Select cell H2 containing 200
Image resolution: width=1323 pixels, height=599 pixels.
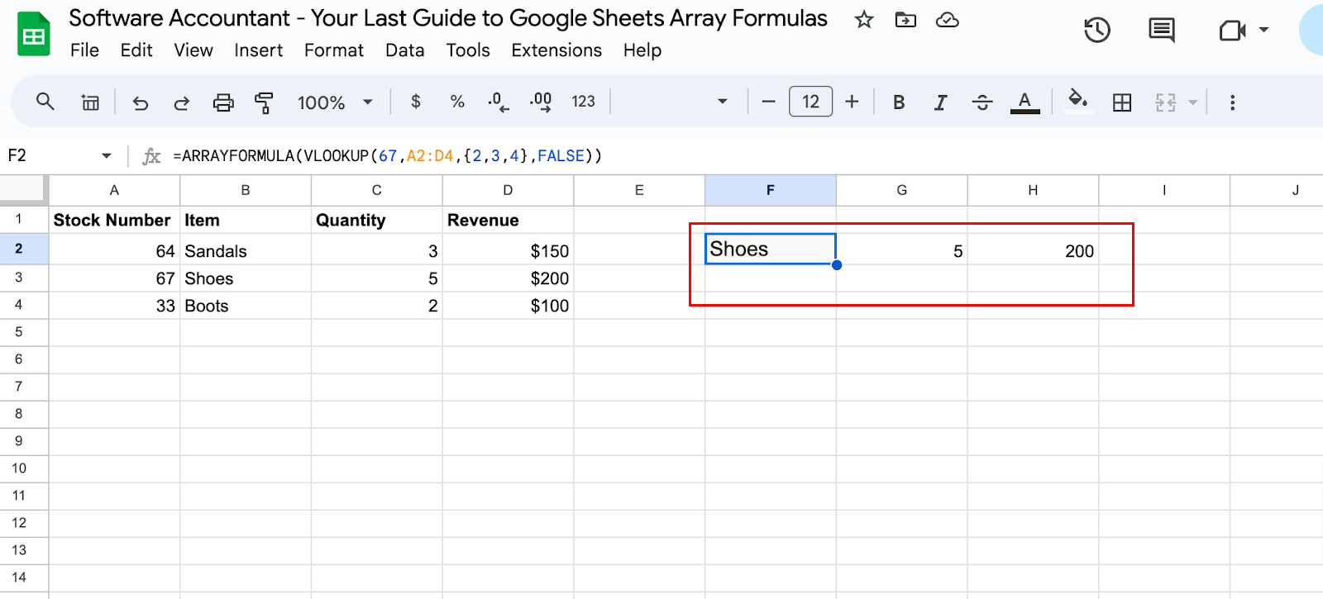pyautogui.click(x=1033, y=250)
